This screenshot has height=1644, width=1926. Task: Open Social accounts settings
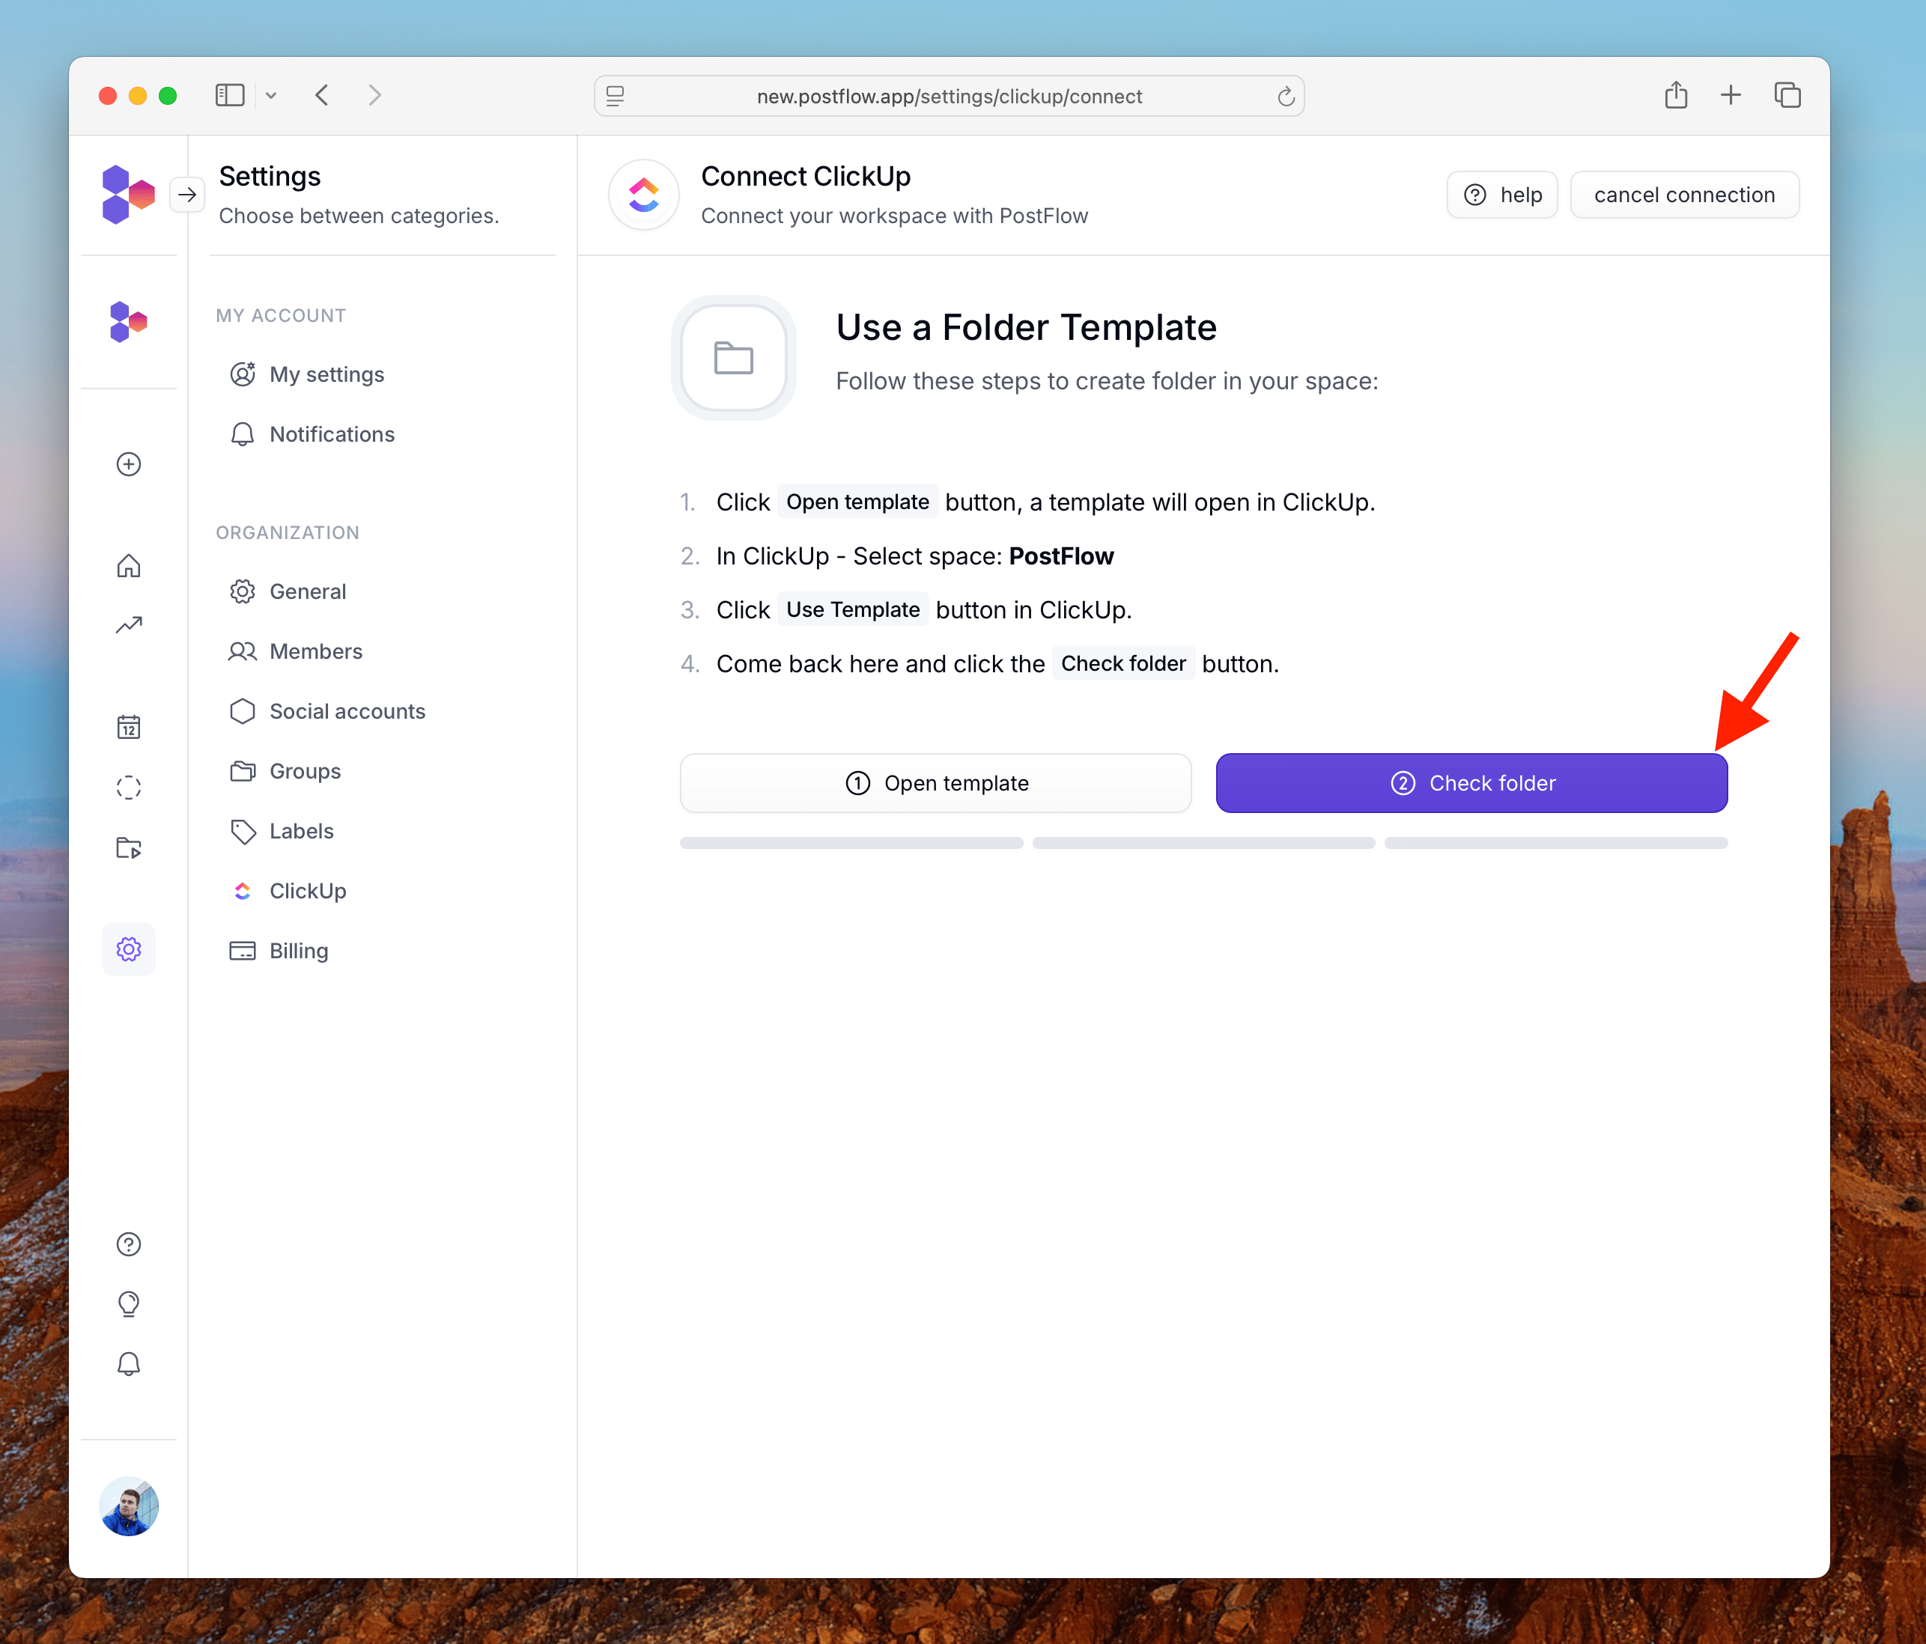coord(347,712)
